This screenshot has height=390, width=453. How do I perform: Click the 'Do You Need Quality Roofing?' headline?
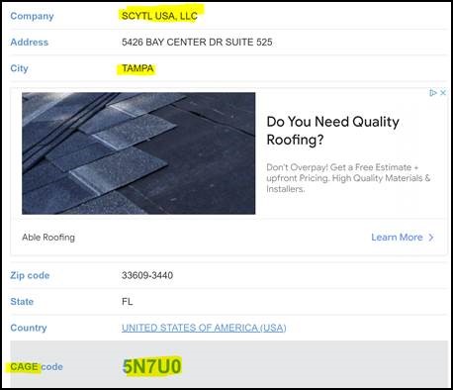point(332,131)
